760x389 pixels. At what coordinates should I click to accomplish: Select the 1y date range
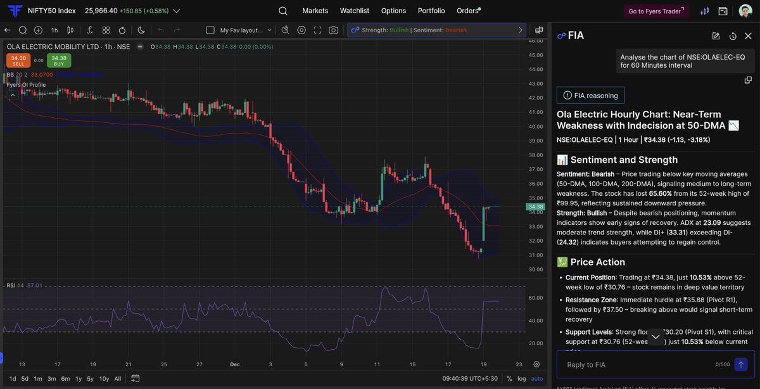(79, 378)
